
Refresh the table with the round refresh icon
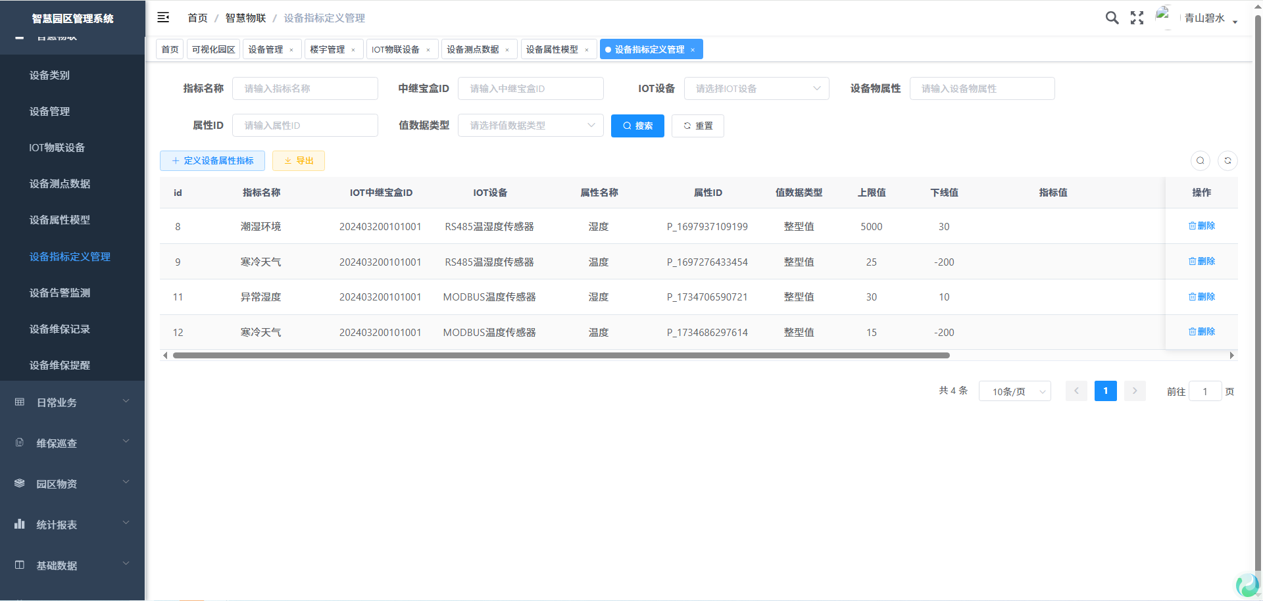1227,160
